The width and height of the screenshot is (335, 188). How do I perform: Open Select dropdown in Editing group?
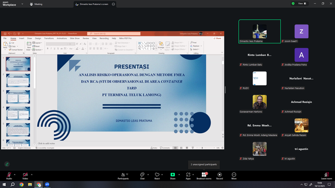[195, 50]
